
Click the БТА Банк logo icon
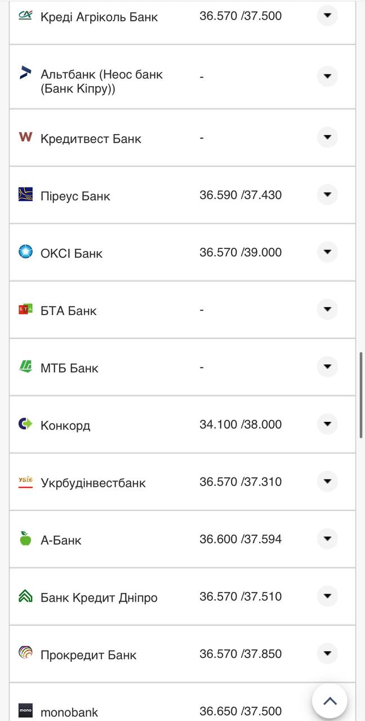point(25,309)
